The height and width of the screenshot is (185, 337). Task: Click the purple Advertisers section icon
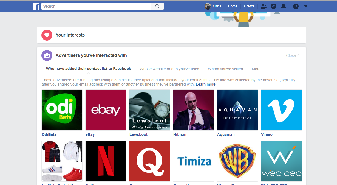[47, 55]
